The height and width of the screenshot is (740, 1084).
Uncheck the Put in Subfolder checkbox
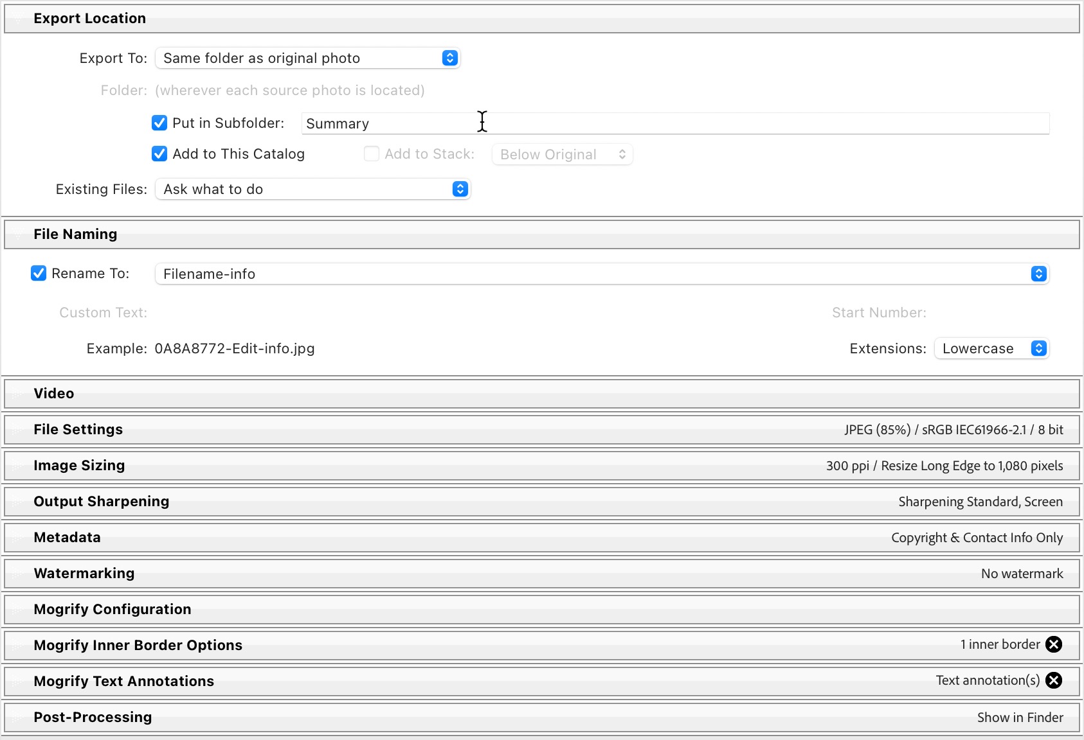tap(159, 123)
